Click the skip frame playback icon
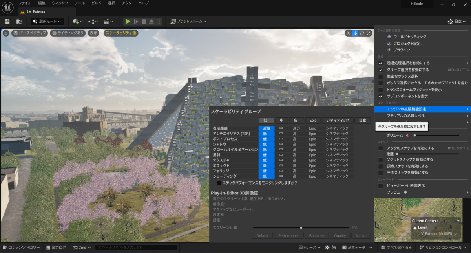 tap(136, 21)
